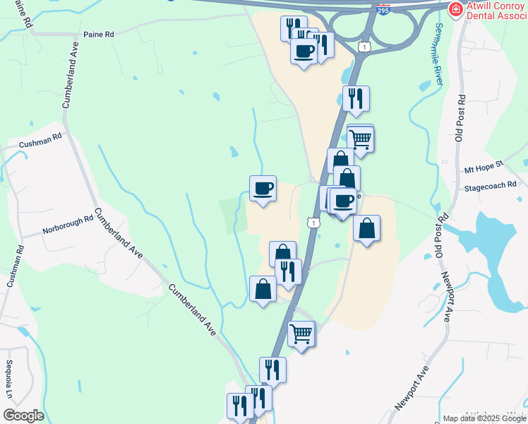Select the coffee cup marker near the I-295 interchange
Screen dimensions: 528x424
pos(304,53)
